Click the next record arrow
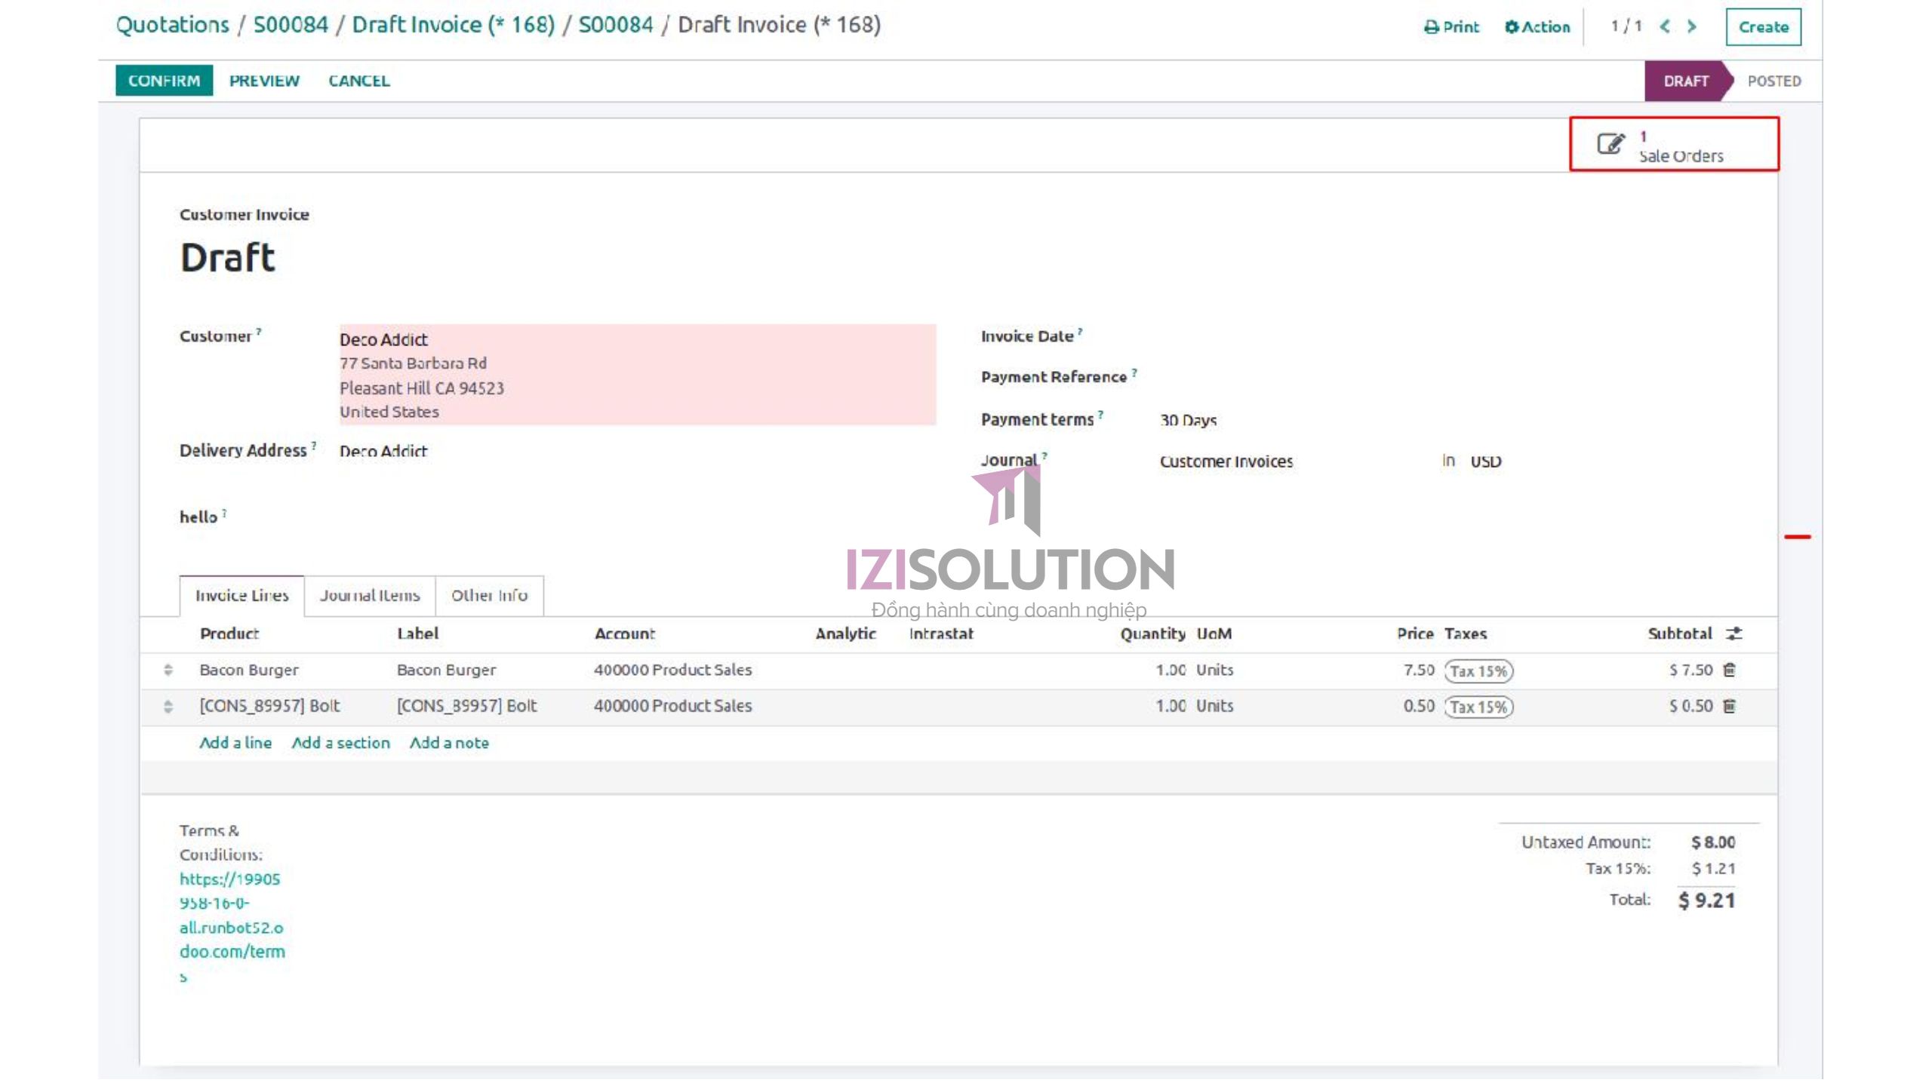Image resolution: width=1932 pixels, height=1086 pixels. click(x=1691, y=26)
